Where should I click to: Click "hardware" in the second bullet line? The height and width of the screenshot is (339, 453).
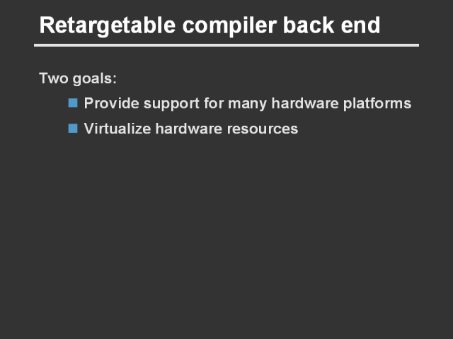(185, 129)
